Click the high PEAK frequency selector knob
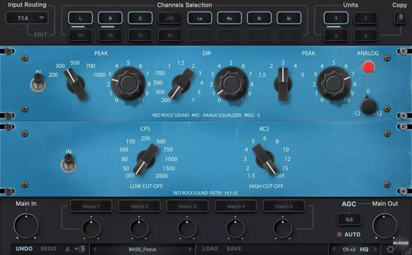This screenshot has height=255, width=412. coord(283,84)
